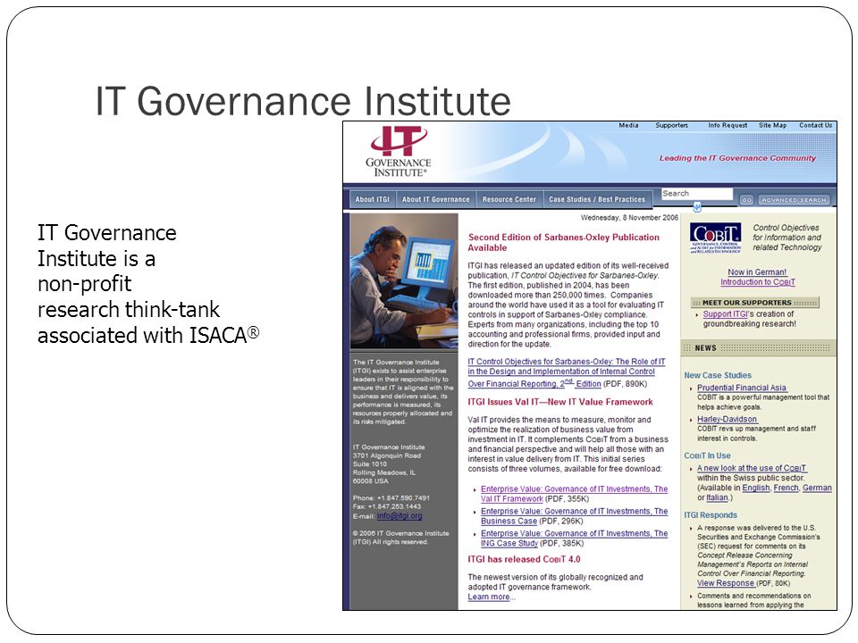Open the Contact Us link
This screenshot has width=858, height=643.
click(815, 125)
